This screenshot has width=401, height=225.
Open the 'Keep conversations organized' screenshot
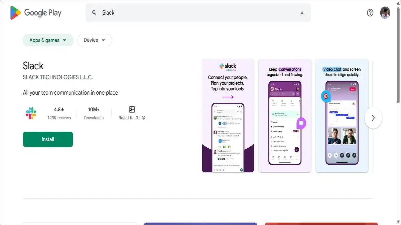coord(285,116)
